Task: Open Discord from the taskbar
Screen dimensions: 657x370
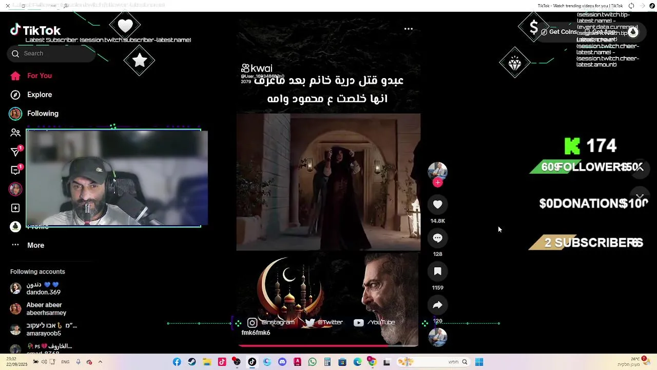Action: (282, 362)
